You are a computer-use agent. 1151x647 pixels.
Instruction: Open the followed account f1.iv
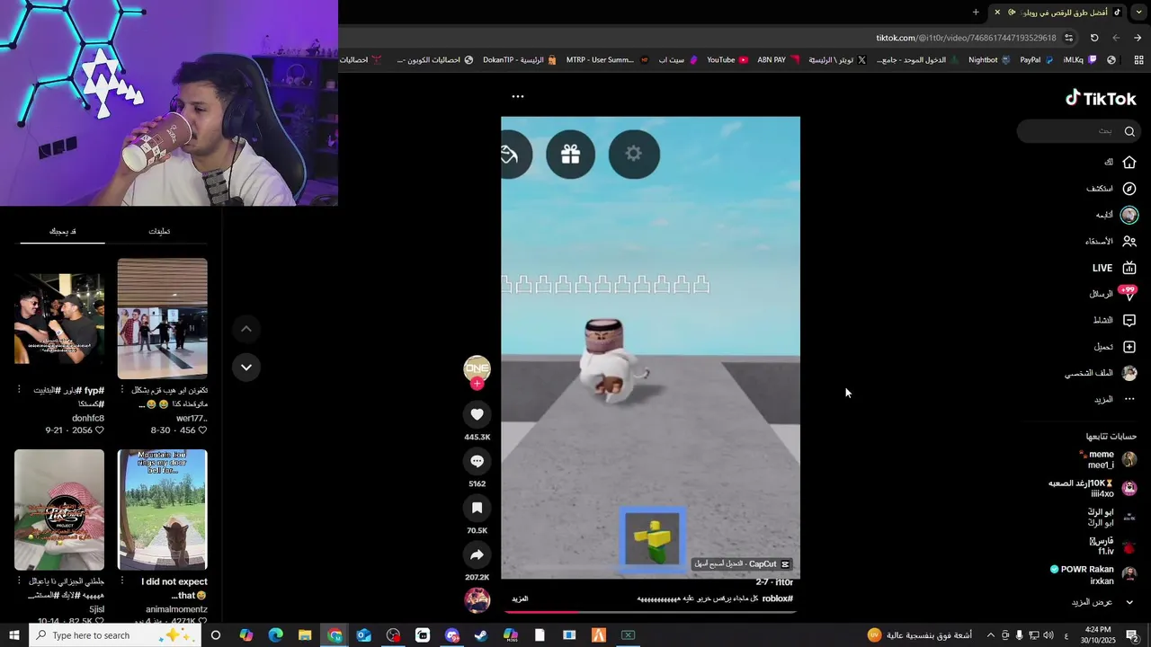click(1112, 546)
